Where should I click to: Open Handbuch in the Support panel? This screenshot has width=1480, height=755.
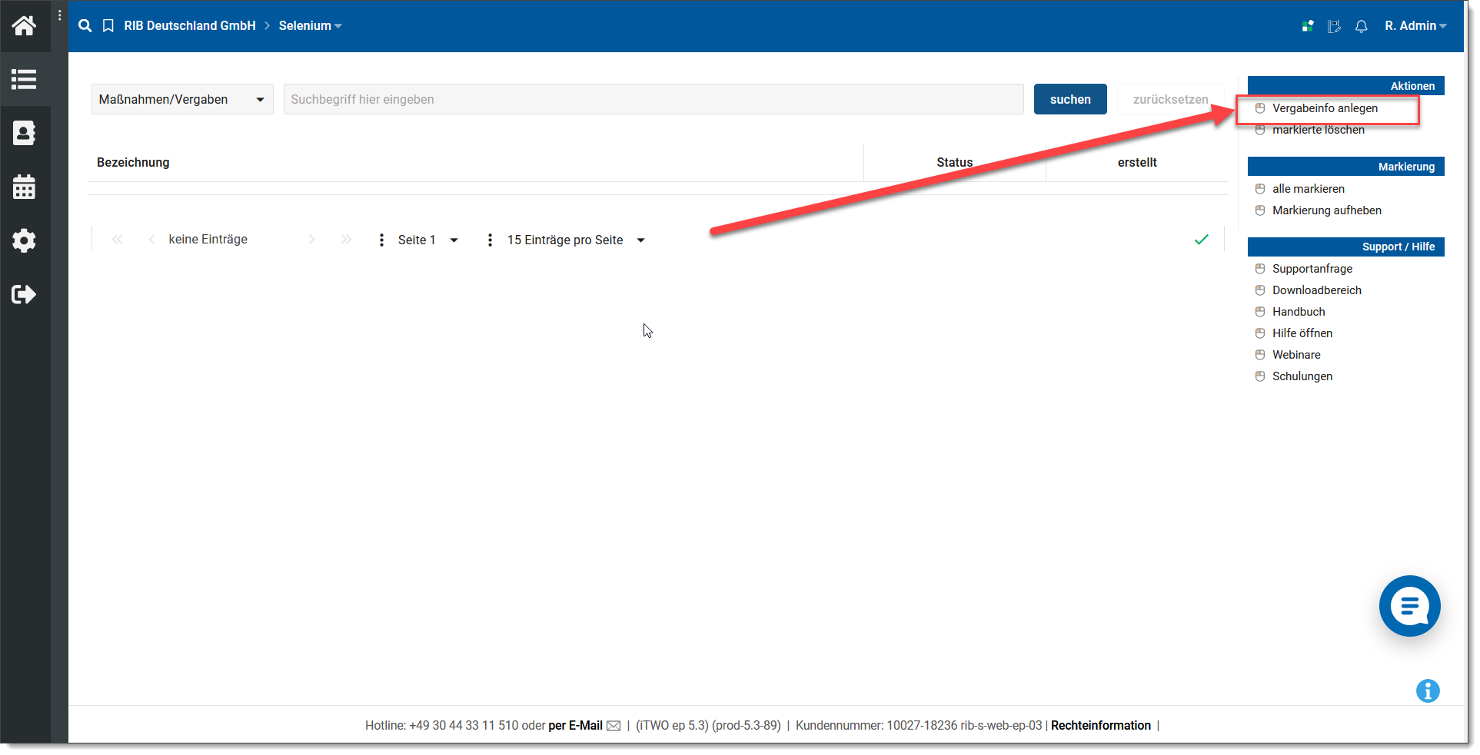[1298, 312]
